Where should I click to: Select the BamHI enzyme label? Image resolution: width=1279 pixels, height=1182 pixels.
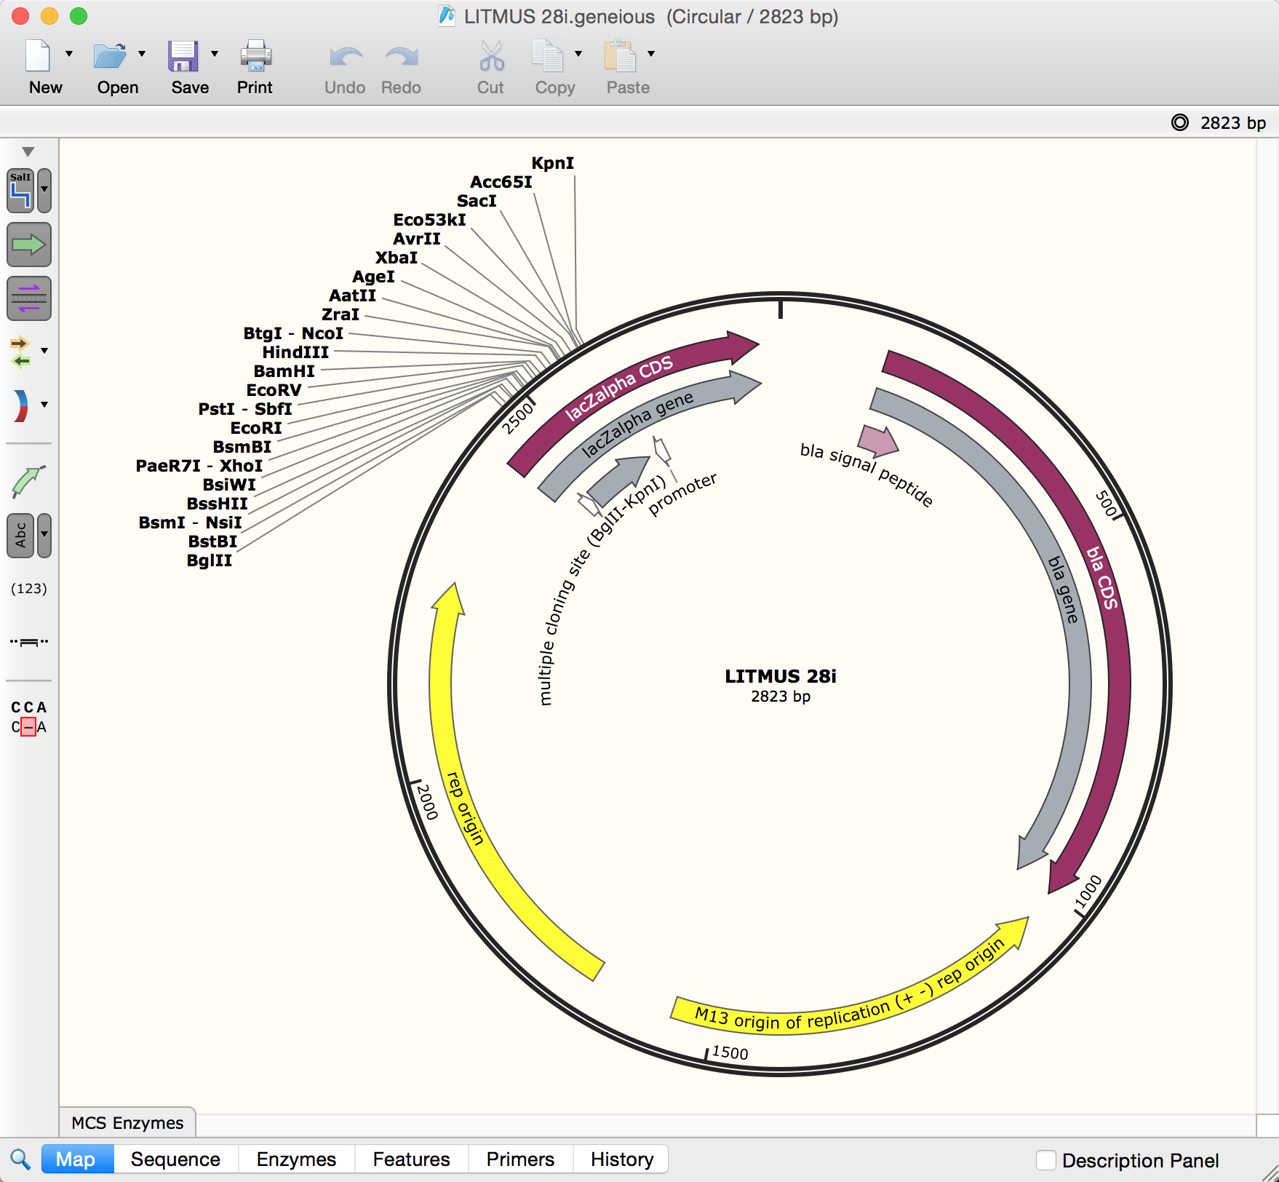284,371
